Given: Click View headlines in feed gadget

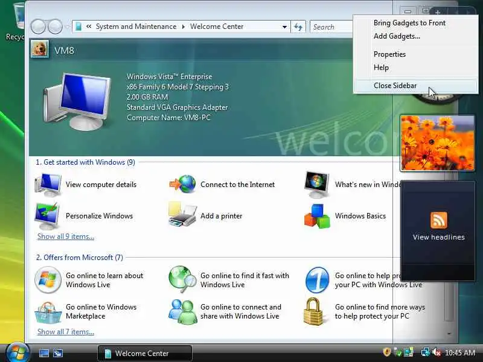Looking at the screenshot, I should pyautogui.click(x=439, y=237).
